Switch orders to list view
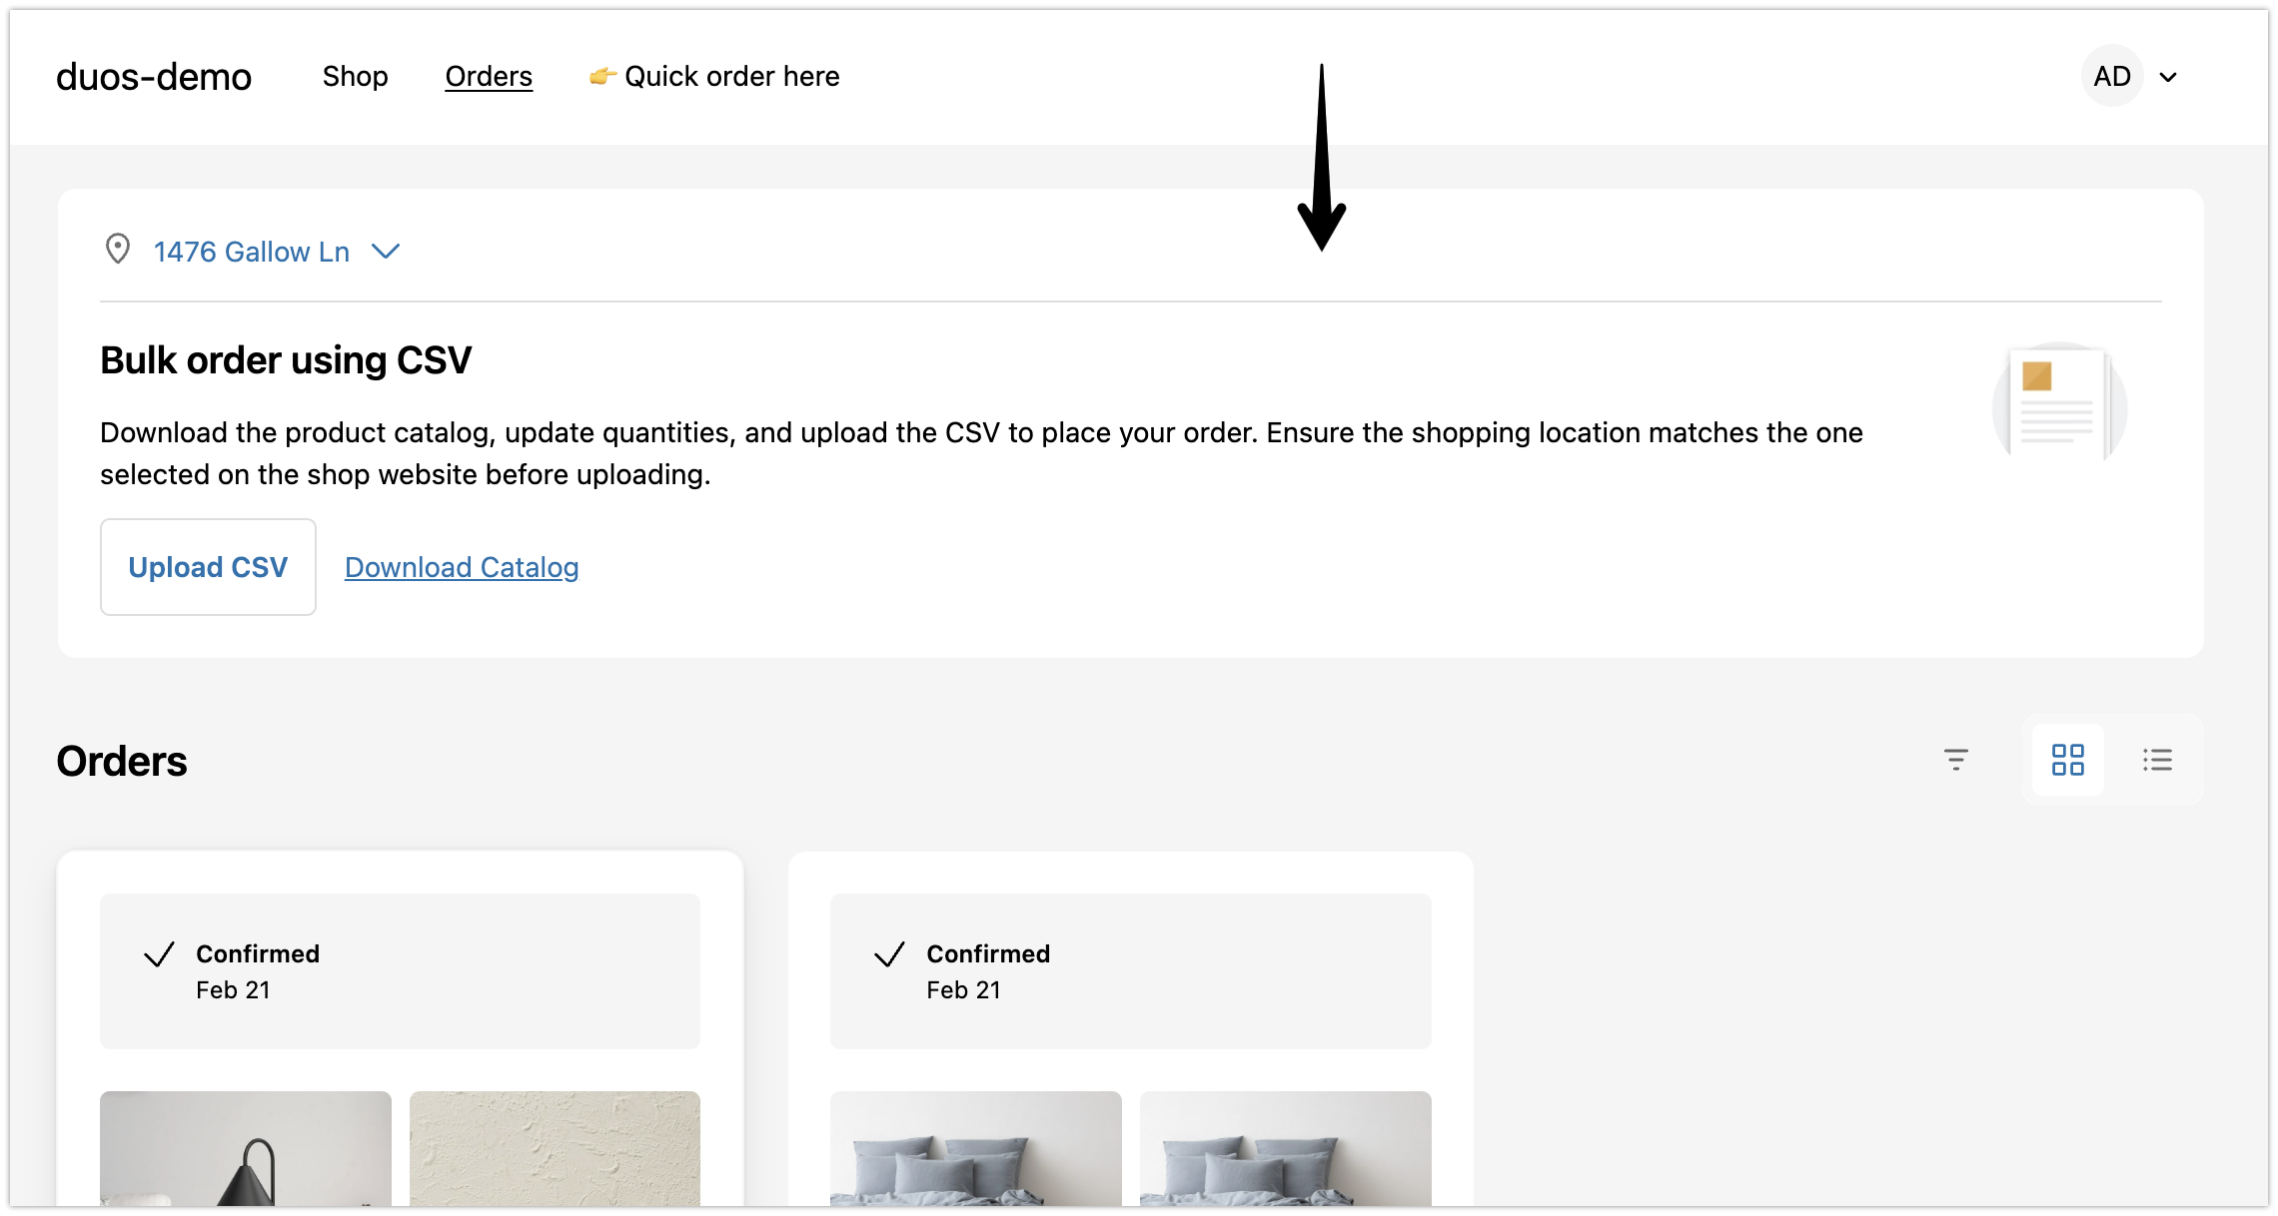This screenshot has width=2278, height=1216. tap(2157, 760)
